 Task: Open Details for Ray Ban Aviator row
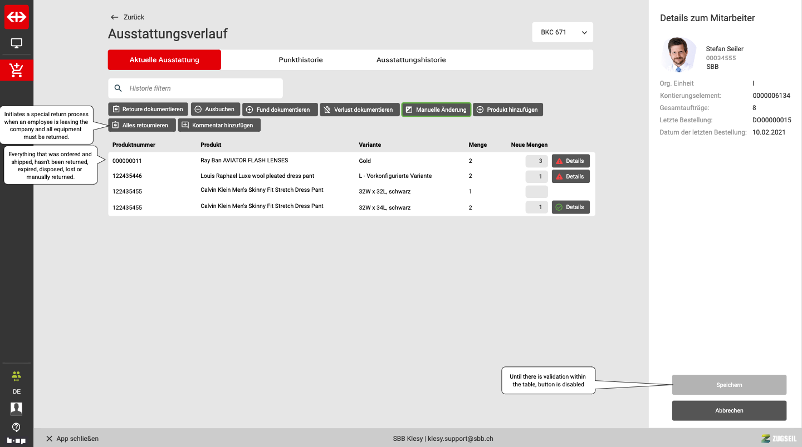coord(570,161)
